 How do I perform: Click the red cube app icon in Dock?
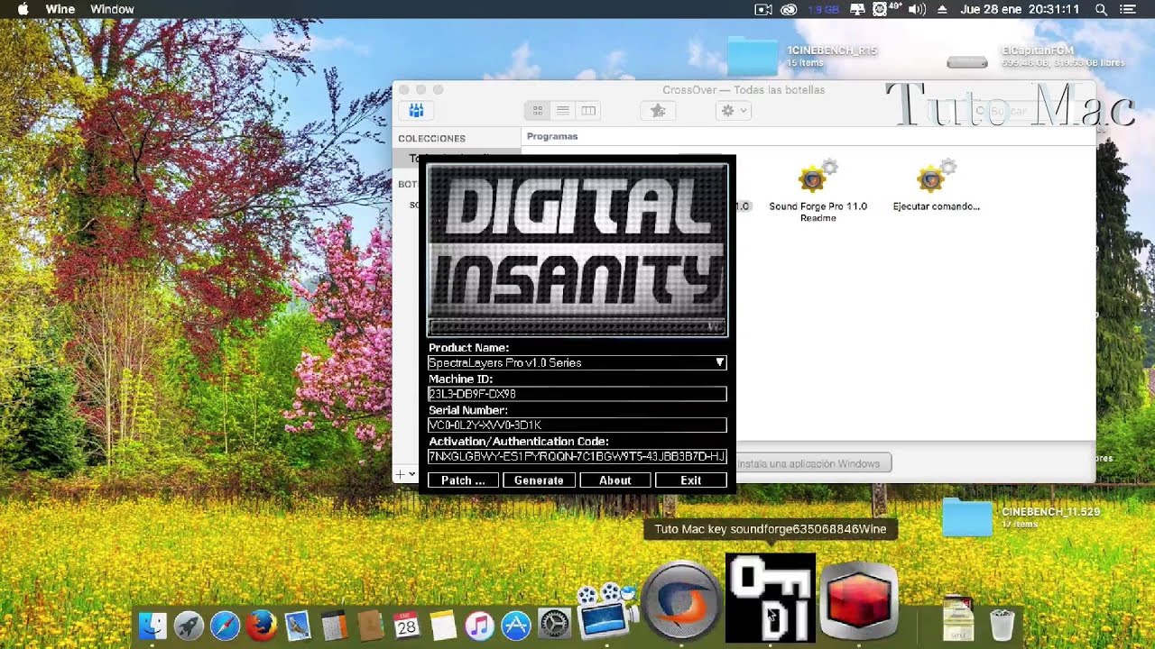tap(859, 601)
